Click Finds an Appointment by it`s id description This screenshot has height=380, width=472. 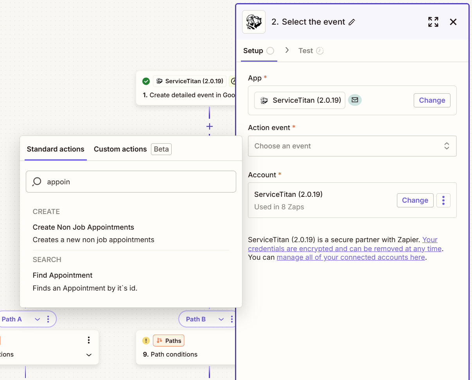coord(85,288)
